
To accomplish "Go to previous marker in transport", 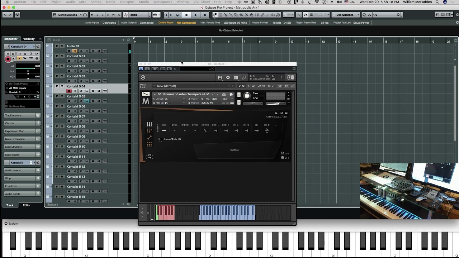I will tap(166, 15).
